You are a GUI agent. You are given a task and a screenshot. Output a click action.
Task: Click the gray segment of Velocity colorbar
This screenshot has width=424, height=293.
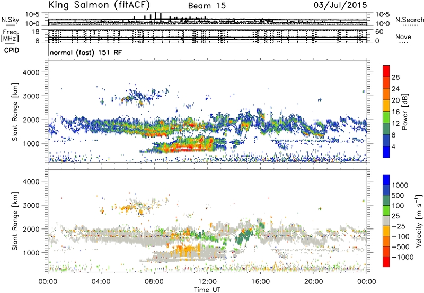click(x=386, y=221)
